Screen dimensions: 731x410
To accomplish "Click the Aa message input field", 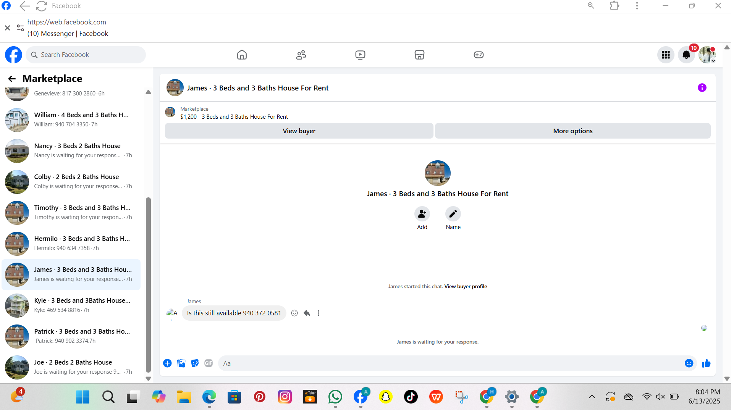I will pos(451,363).
